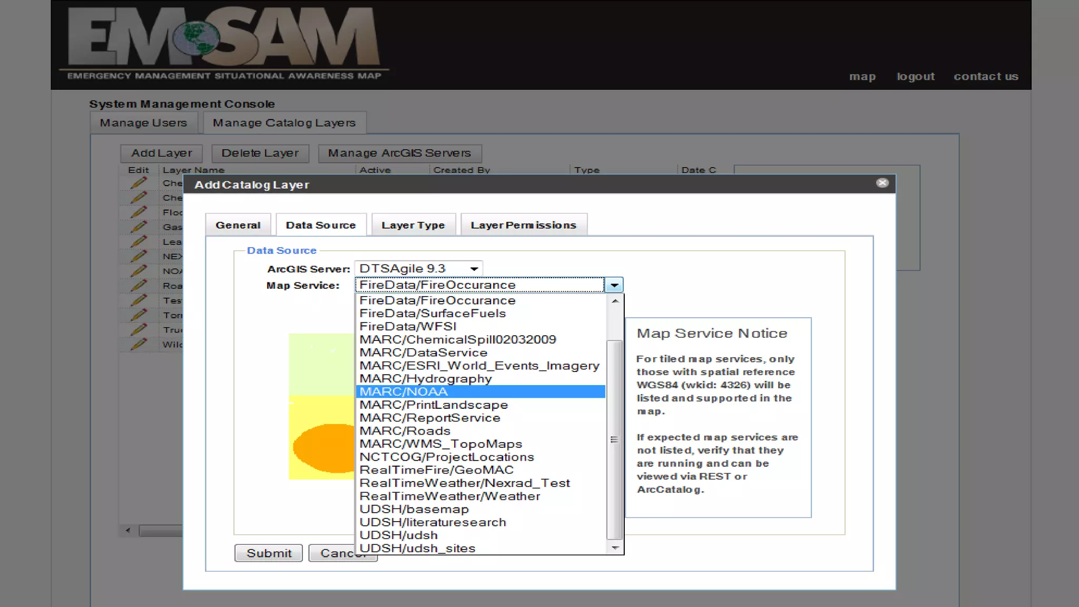Click the edit pencil for Wild layer row
Viewport: 1079px width, 607px height.
(x=139, y=344)
